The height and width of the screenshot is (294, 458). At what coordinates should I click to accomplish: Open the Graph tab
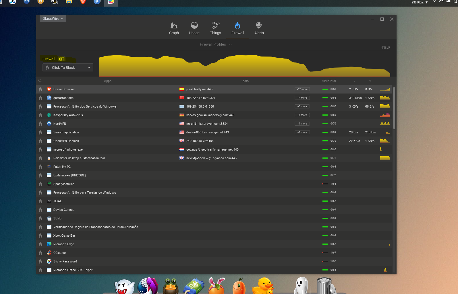174,29
